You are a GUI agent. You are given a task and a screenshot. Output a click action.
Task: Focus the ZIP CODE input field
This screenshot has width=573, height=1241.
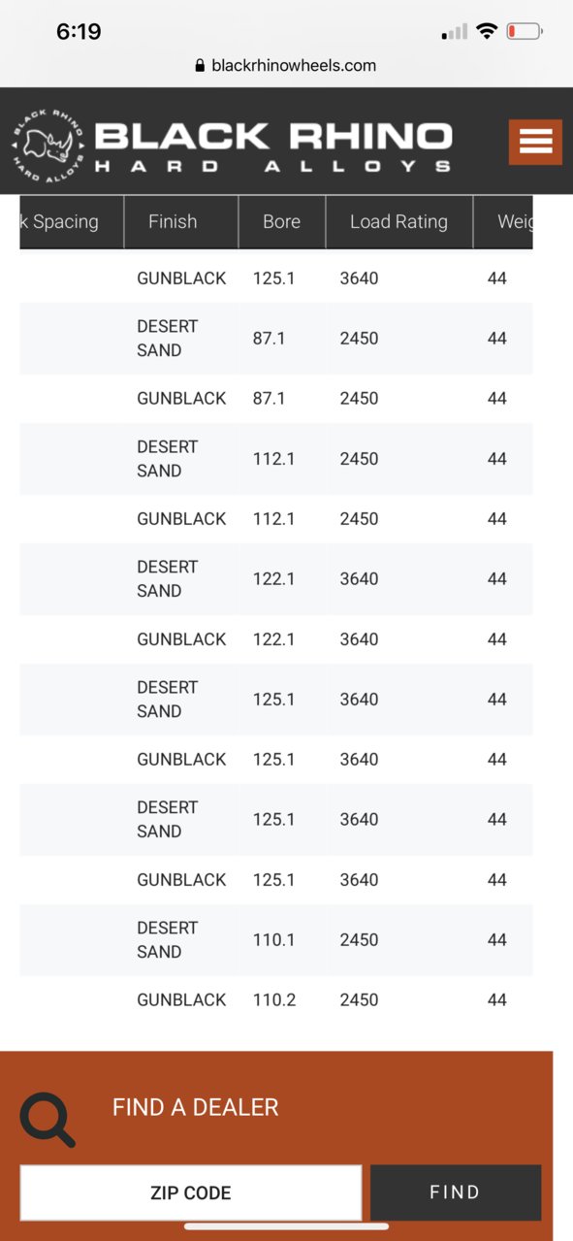pyautogui.click(x=191, y=1192)
